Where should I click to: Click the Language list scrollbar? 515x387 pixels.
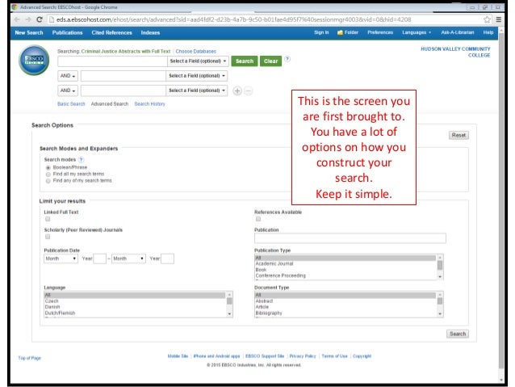tap(229, 304)
